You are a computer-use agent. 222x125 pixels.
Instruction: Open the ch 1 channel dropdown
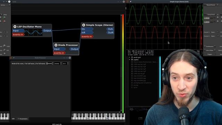click(66, 64)
